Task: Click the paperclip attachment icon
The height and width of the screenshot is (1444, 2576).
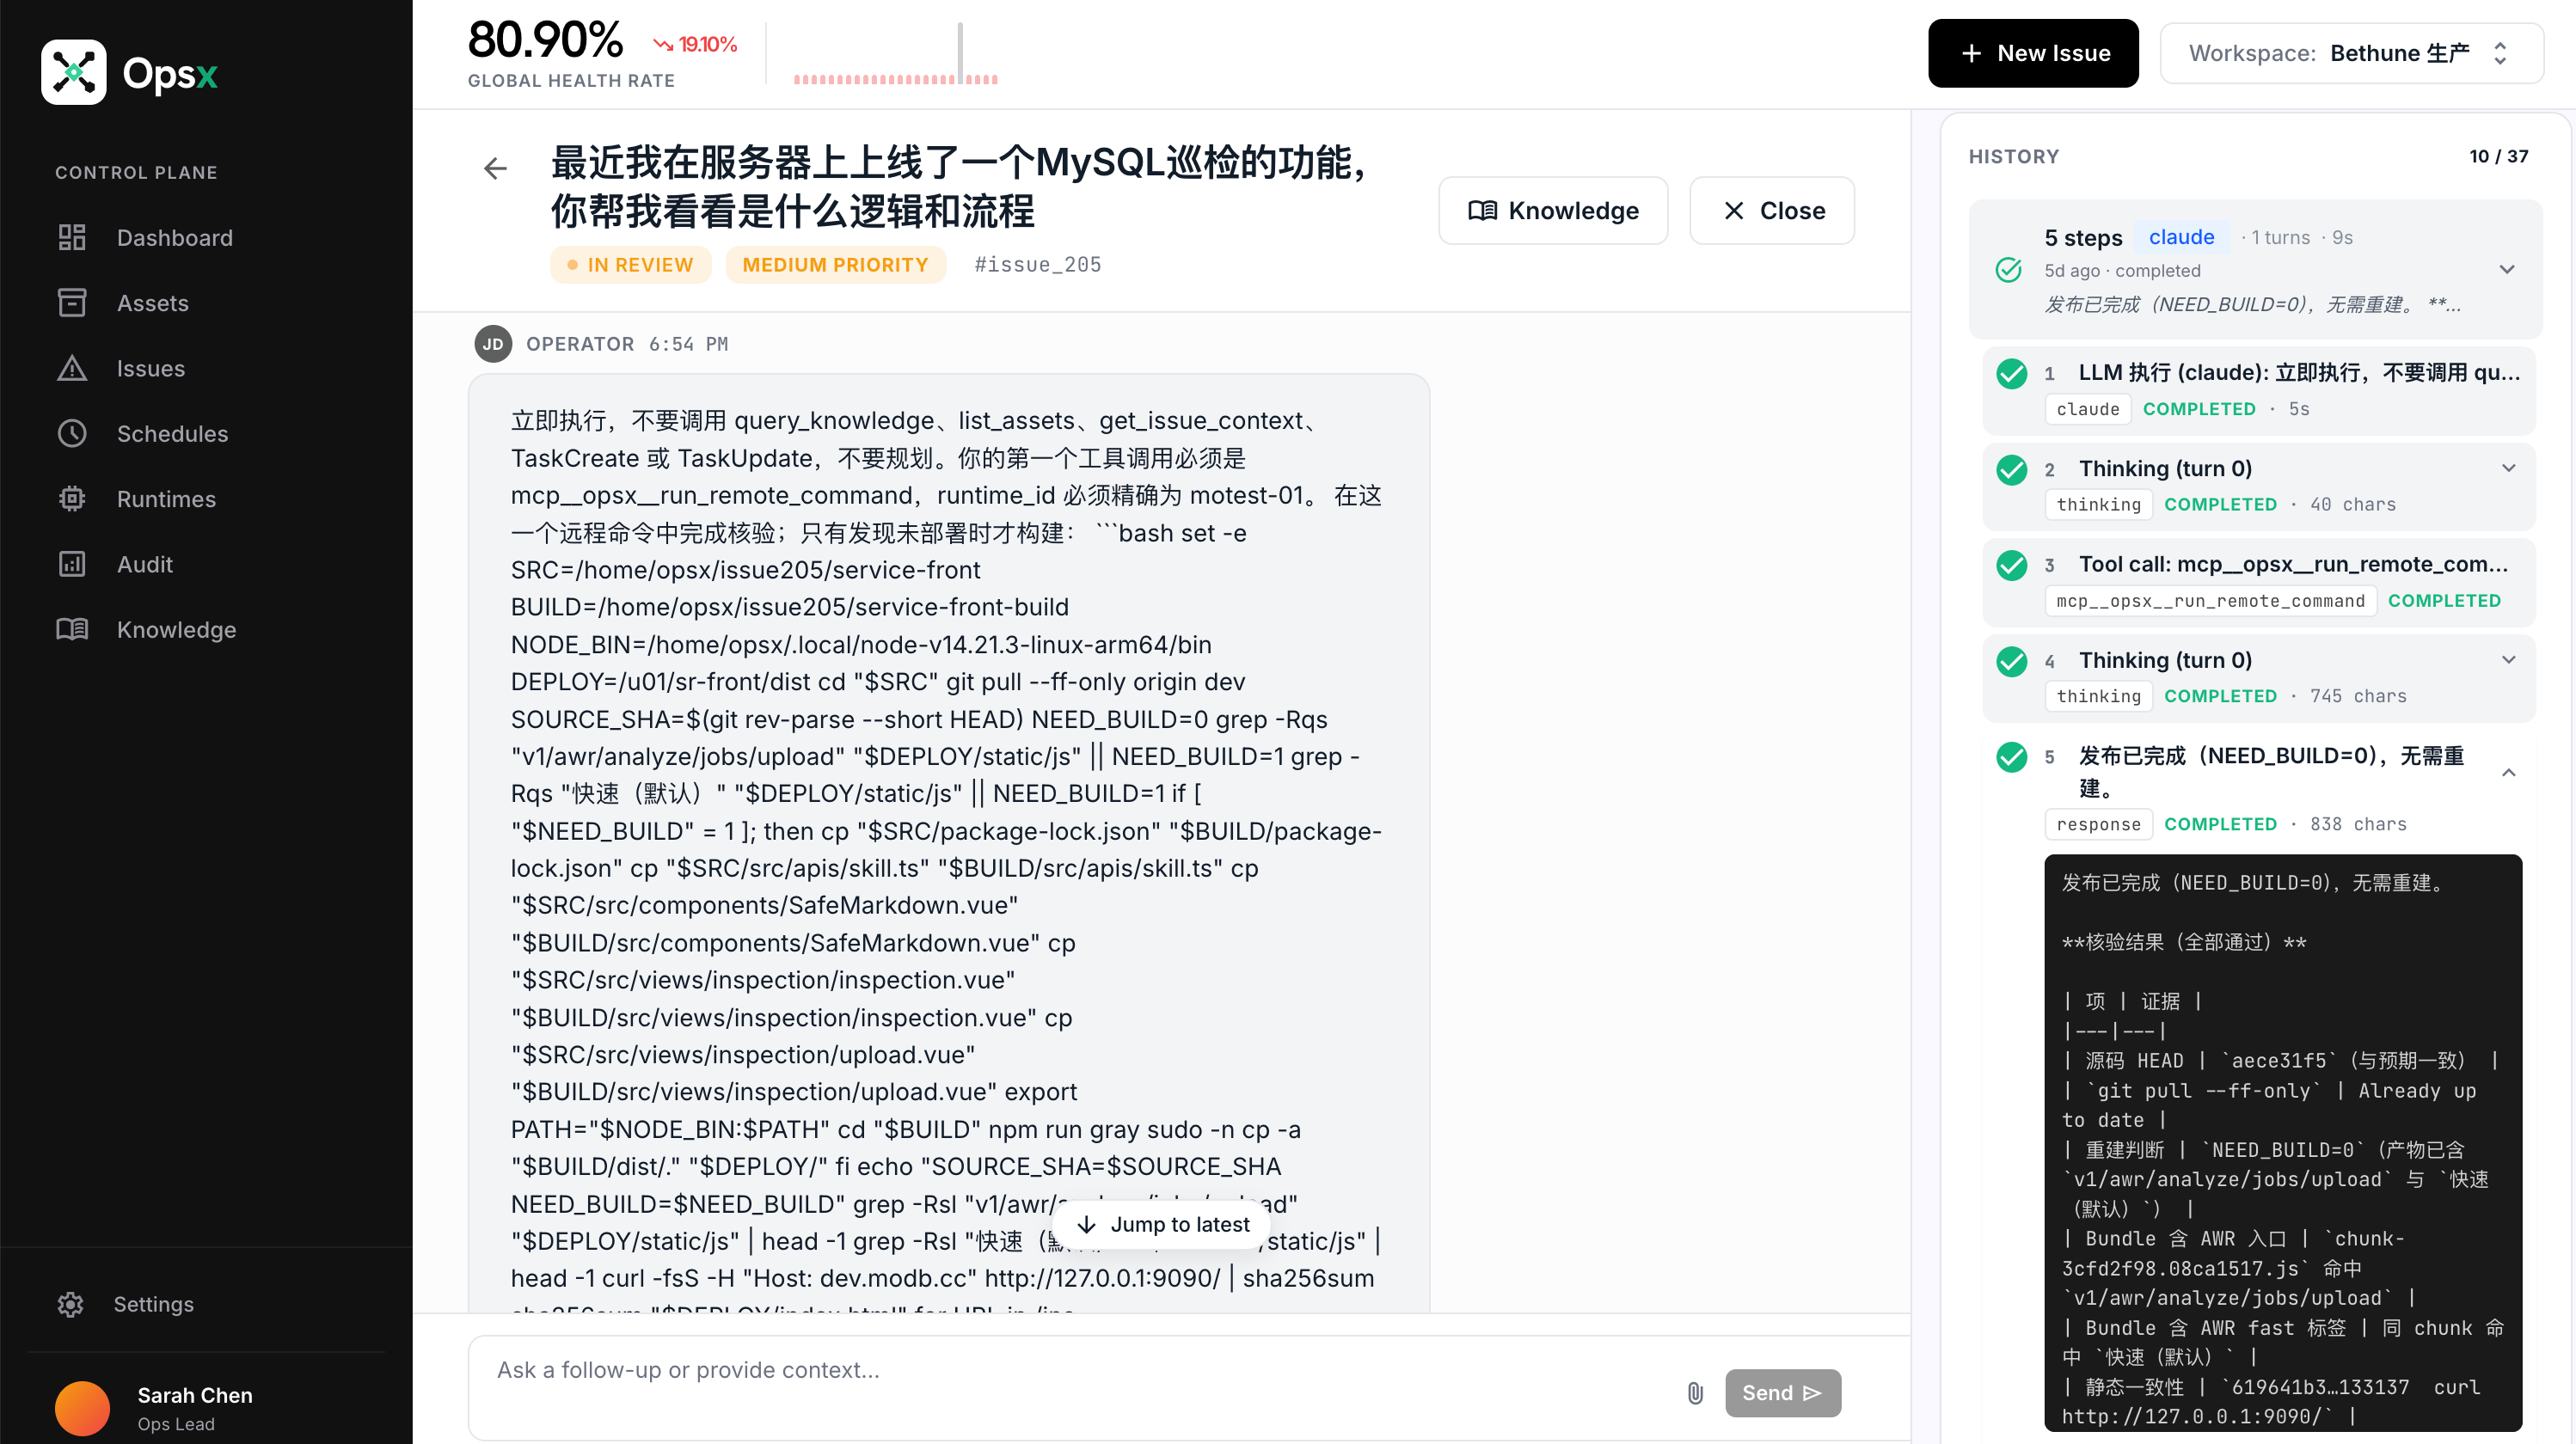Action: click(x=1695, y=1392)
